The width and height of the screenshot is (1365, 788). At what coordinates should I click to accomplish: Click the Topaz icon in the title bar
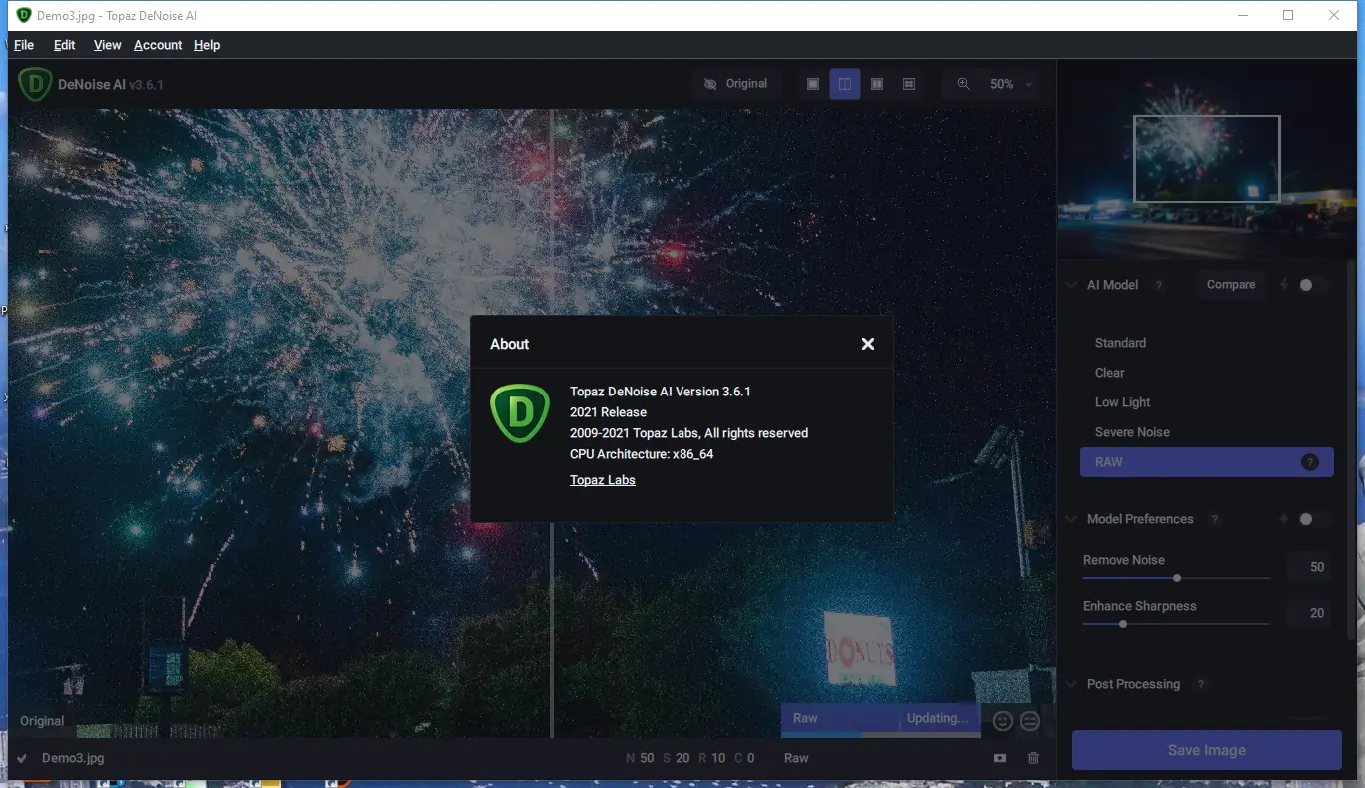pos(24,16)
